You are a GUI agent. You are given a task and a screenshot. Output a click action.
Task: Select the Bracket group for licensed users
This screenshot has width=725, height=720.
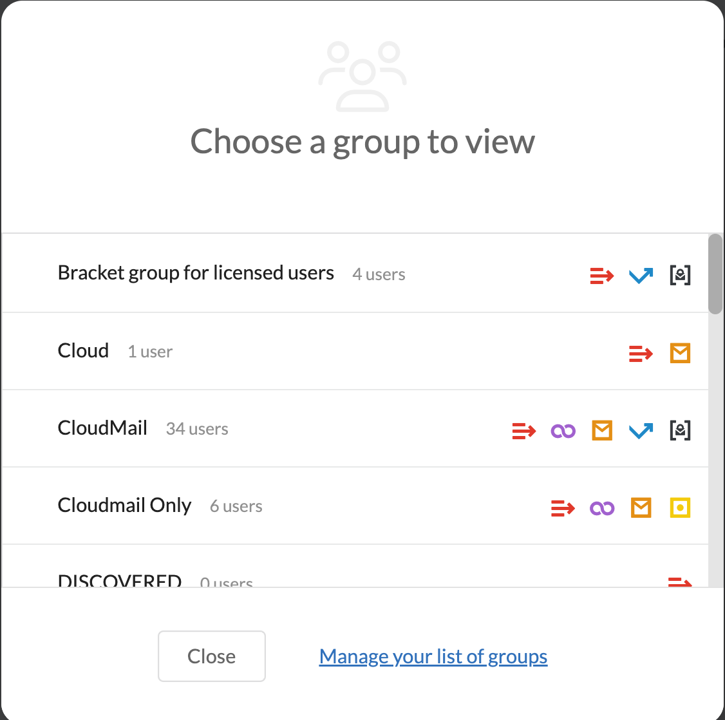click(196, 273)
